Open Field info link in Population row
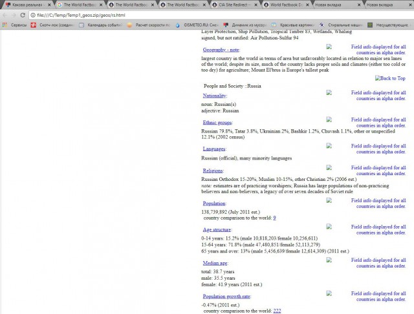 [378, 204]
